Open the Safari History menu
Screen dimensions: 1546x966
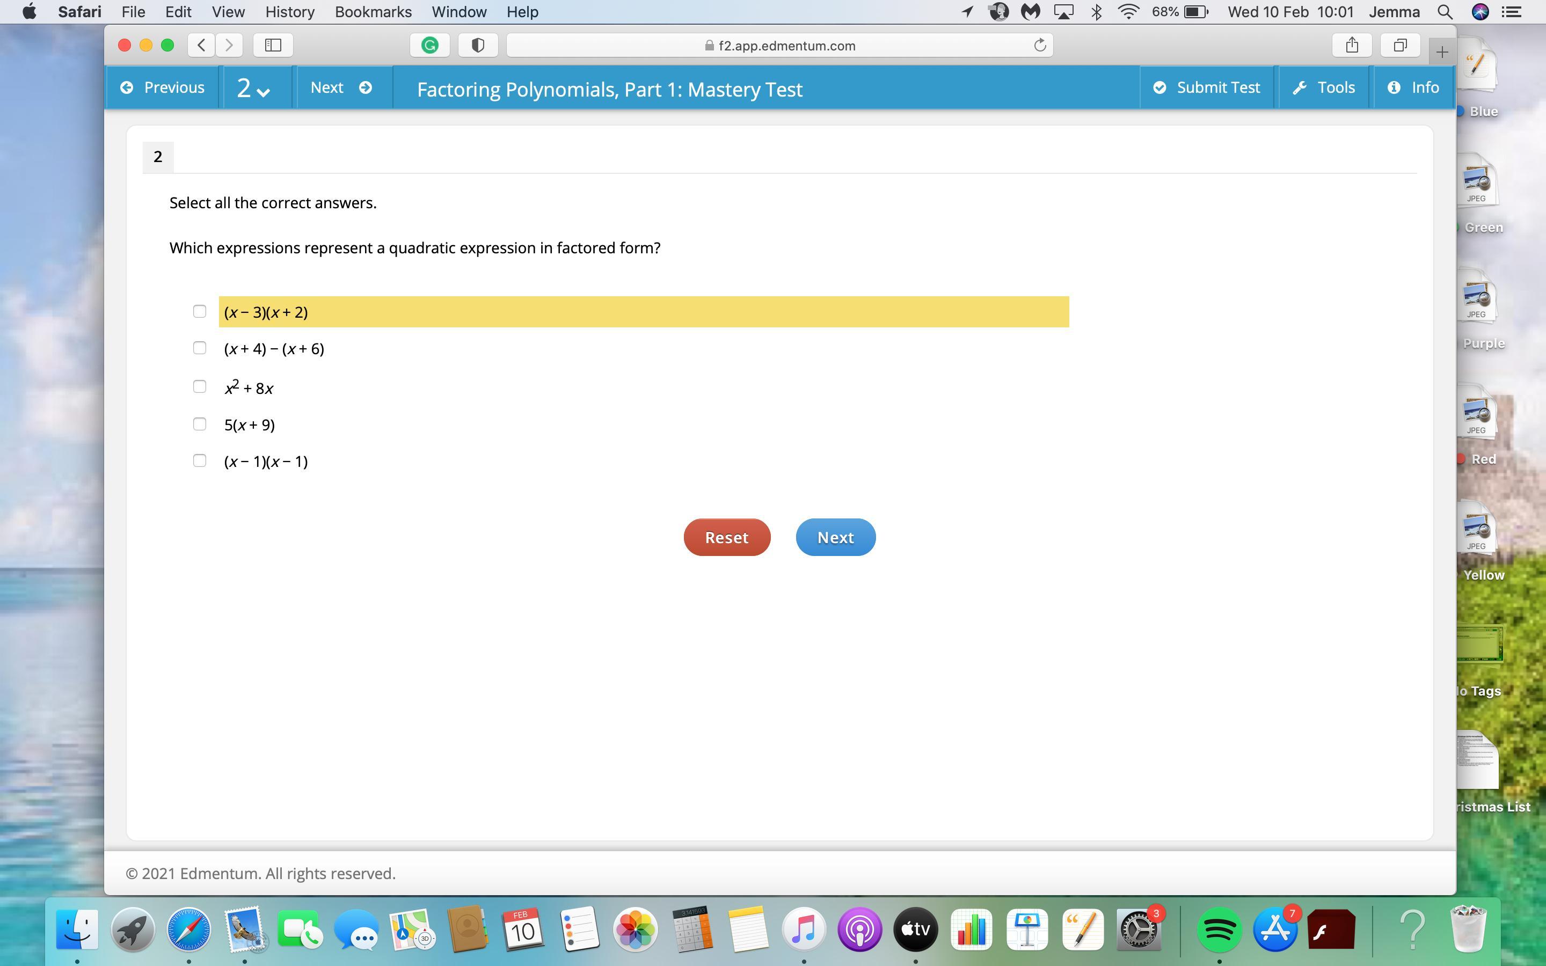point(289,12)
